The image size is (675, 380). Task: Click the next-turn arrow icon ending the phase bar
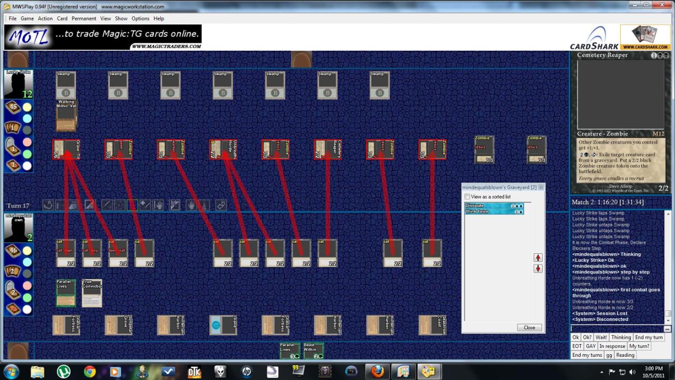221,205
